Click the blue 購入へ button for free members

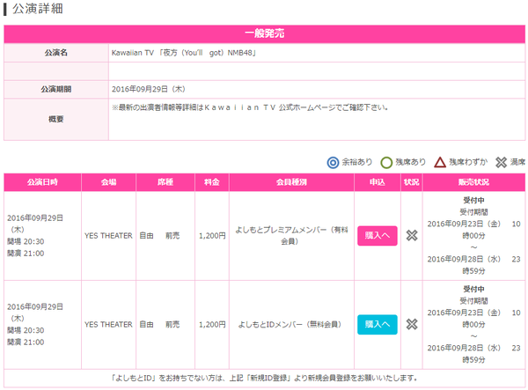[378, 324]
